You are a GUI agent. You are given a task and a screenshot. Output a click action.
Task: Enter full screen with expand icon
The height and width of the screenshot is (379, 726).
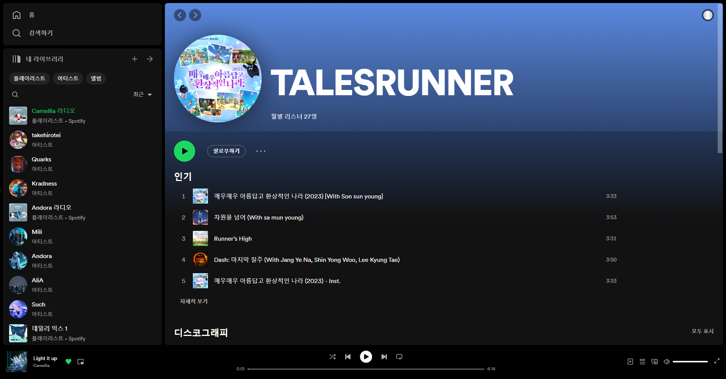[x=717, y=361]
